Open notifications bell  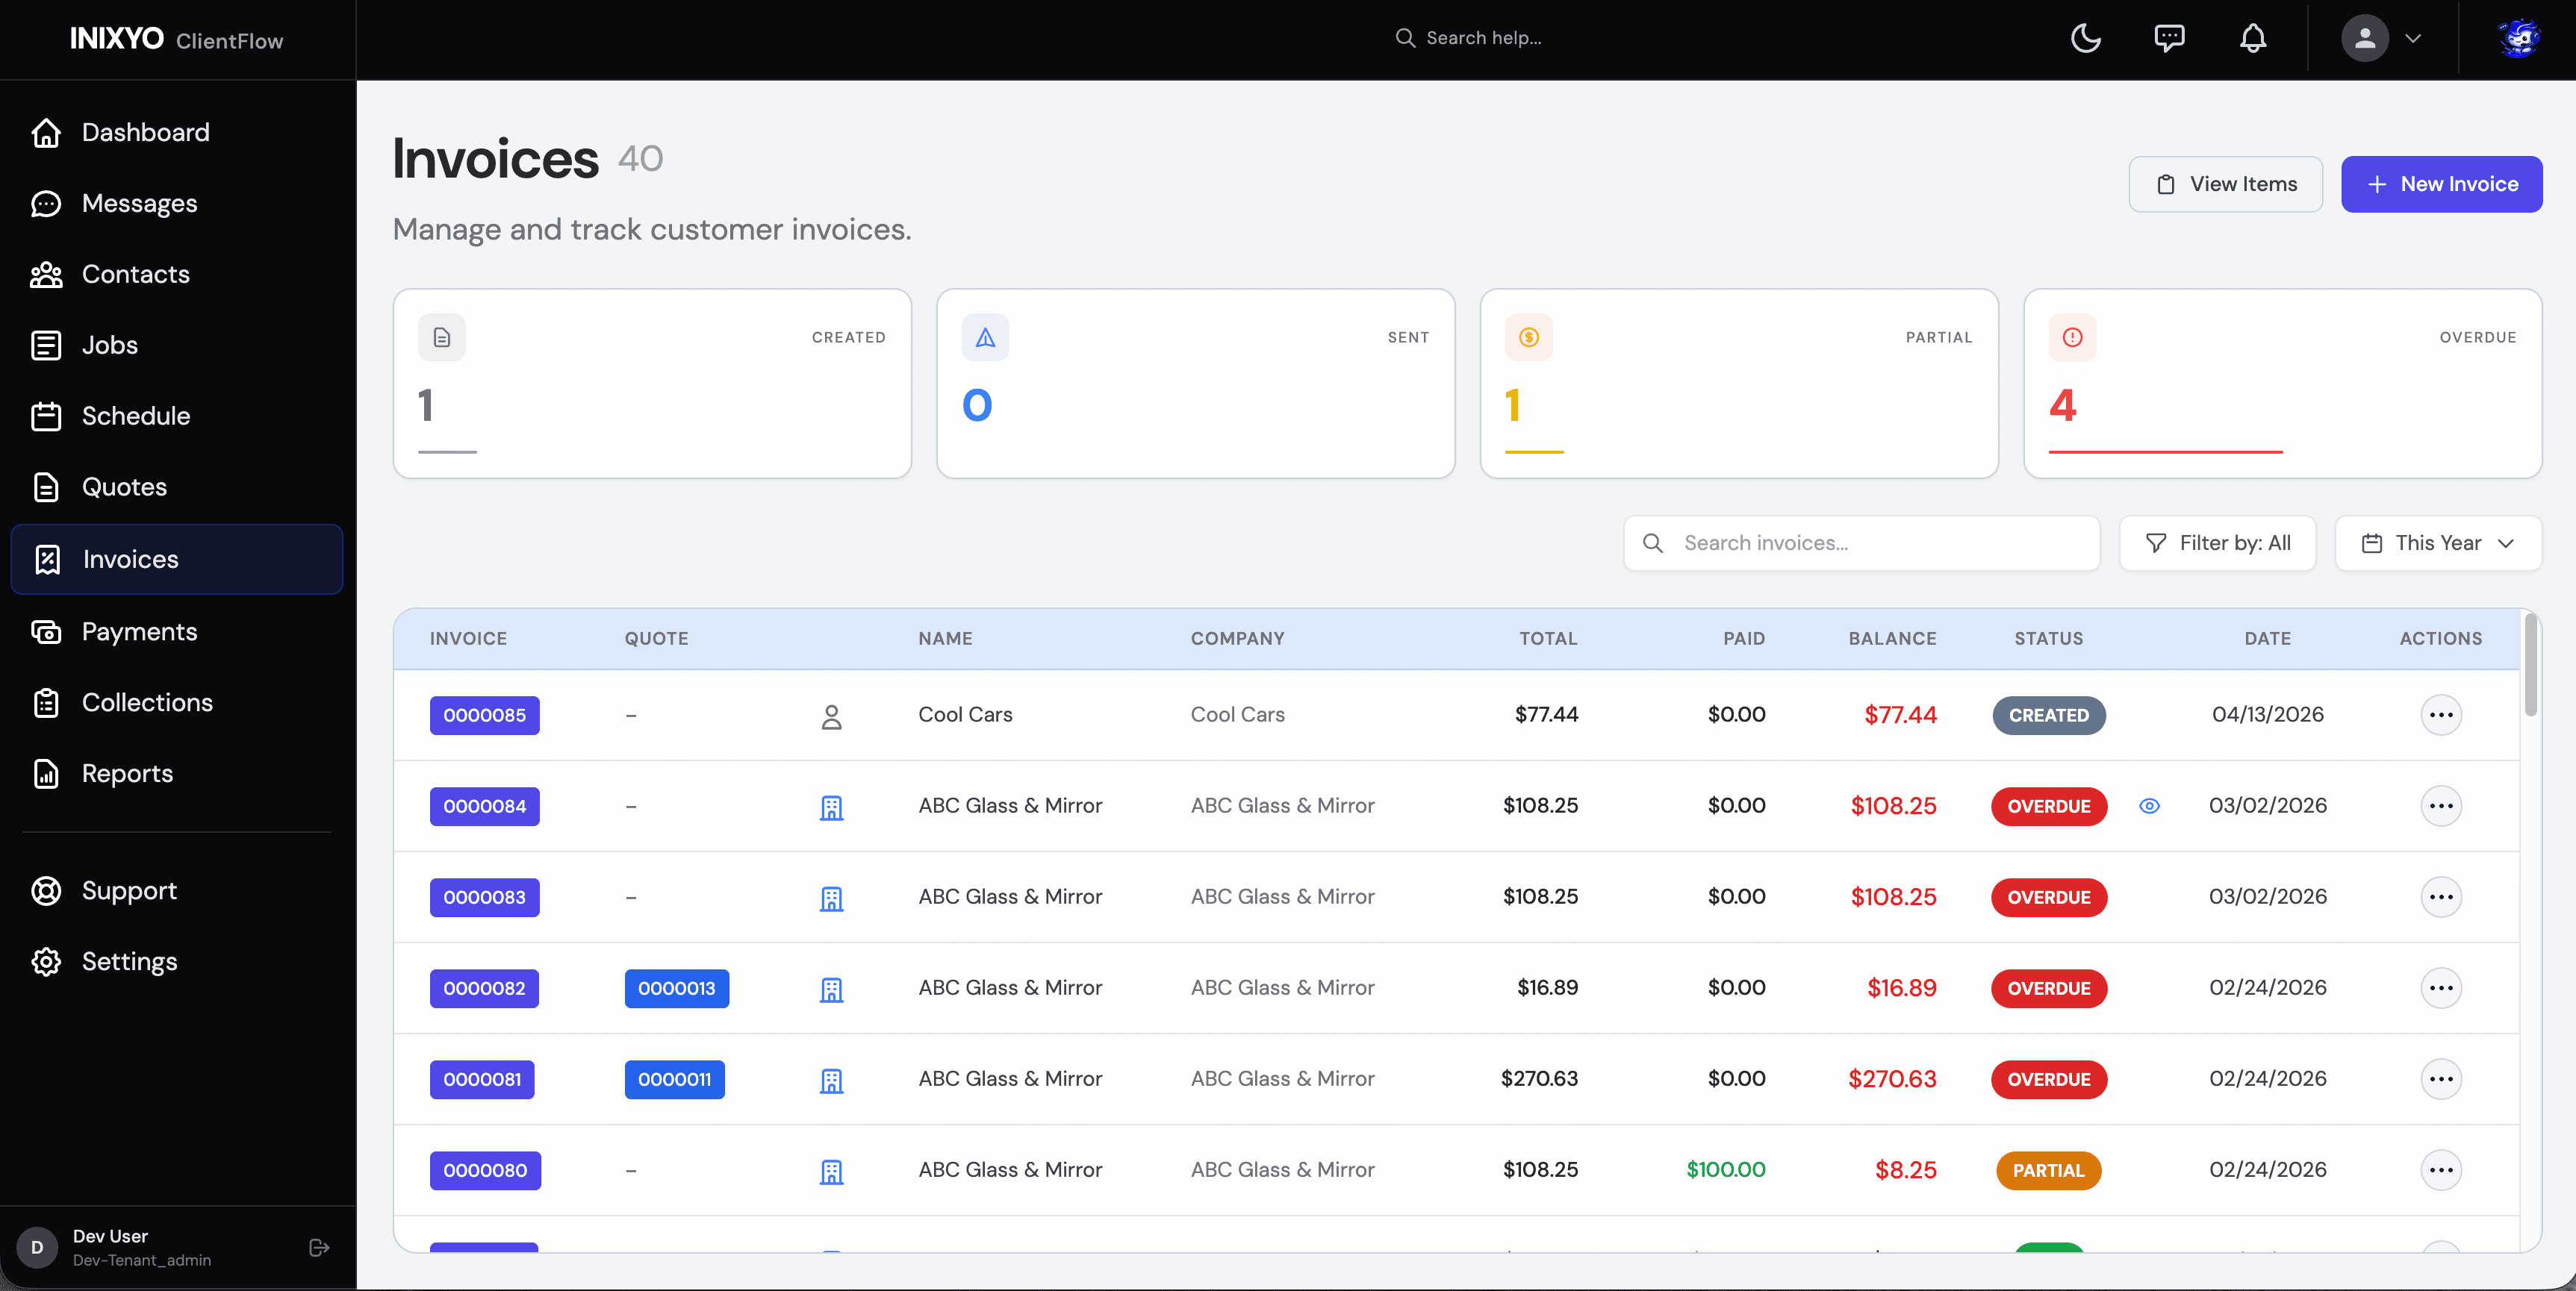click(2253, 38)
